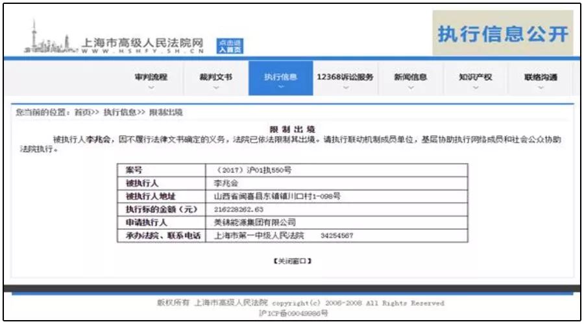Expand chevron under 新闻信息
The height and width of the screenshot is (324, 584).
click(411, 87)
